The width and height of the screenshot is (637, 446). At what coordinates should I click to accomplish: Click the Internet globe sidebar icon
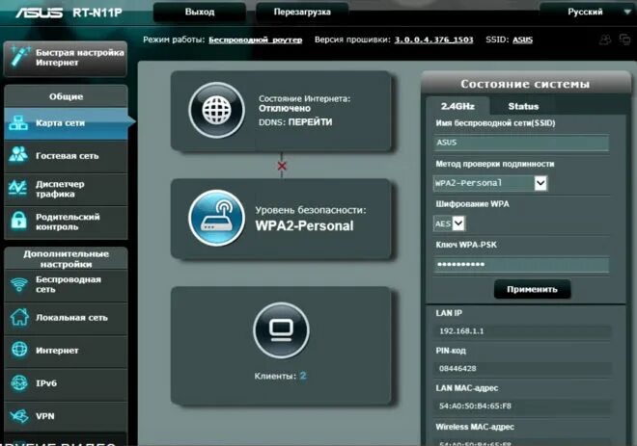19,350
